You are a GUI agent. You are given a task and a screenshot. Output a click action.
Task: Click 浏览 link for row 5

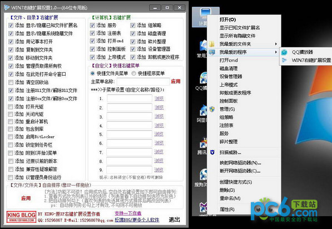(159, 135)
